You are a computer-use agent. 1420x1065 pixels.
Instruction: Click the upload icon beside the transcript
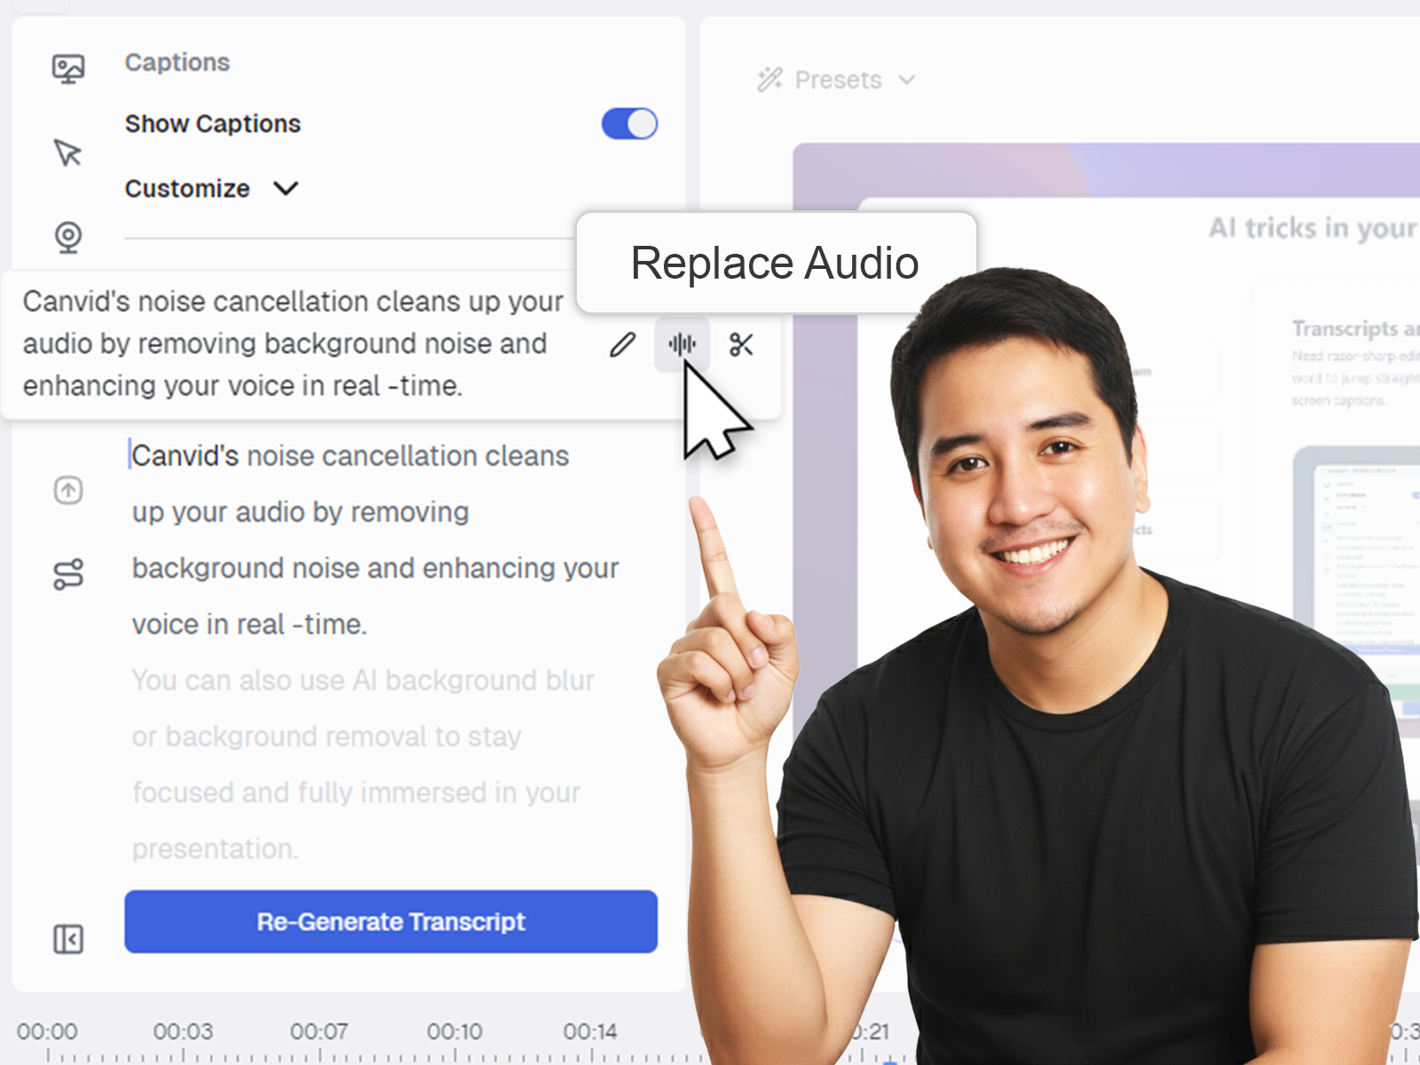point(68,490)
